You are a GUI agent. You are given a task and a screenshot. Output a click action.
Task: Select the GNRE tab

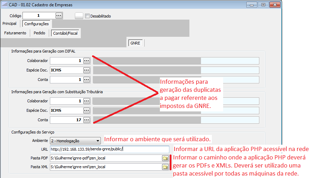[x=135, y=43]
